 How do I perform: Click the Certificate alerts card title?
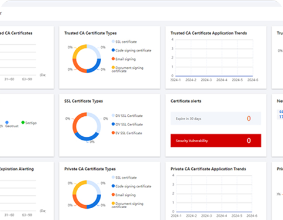coord(186,101)
